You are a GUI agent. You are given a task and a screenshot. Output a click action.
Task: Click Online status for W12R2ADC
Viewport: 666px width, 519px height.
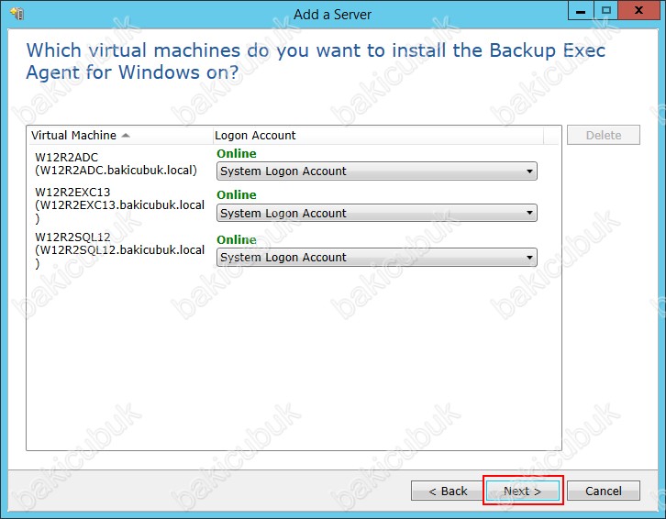click(237, 153)
